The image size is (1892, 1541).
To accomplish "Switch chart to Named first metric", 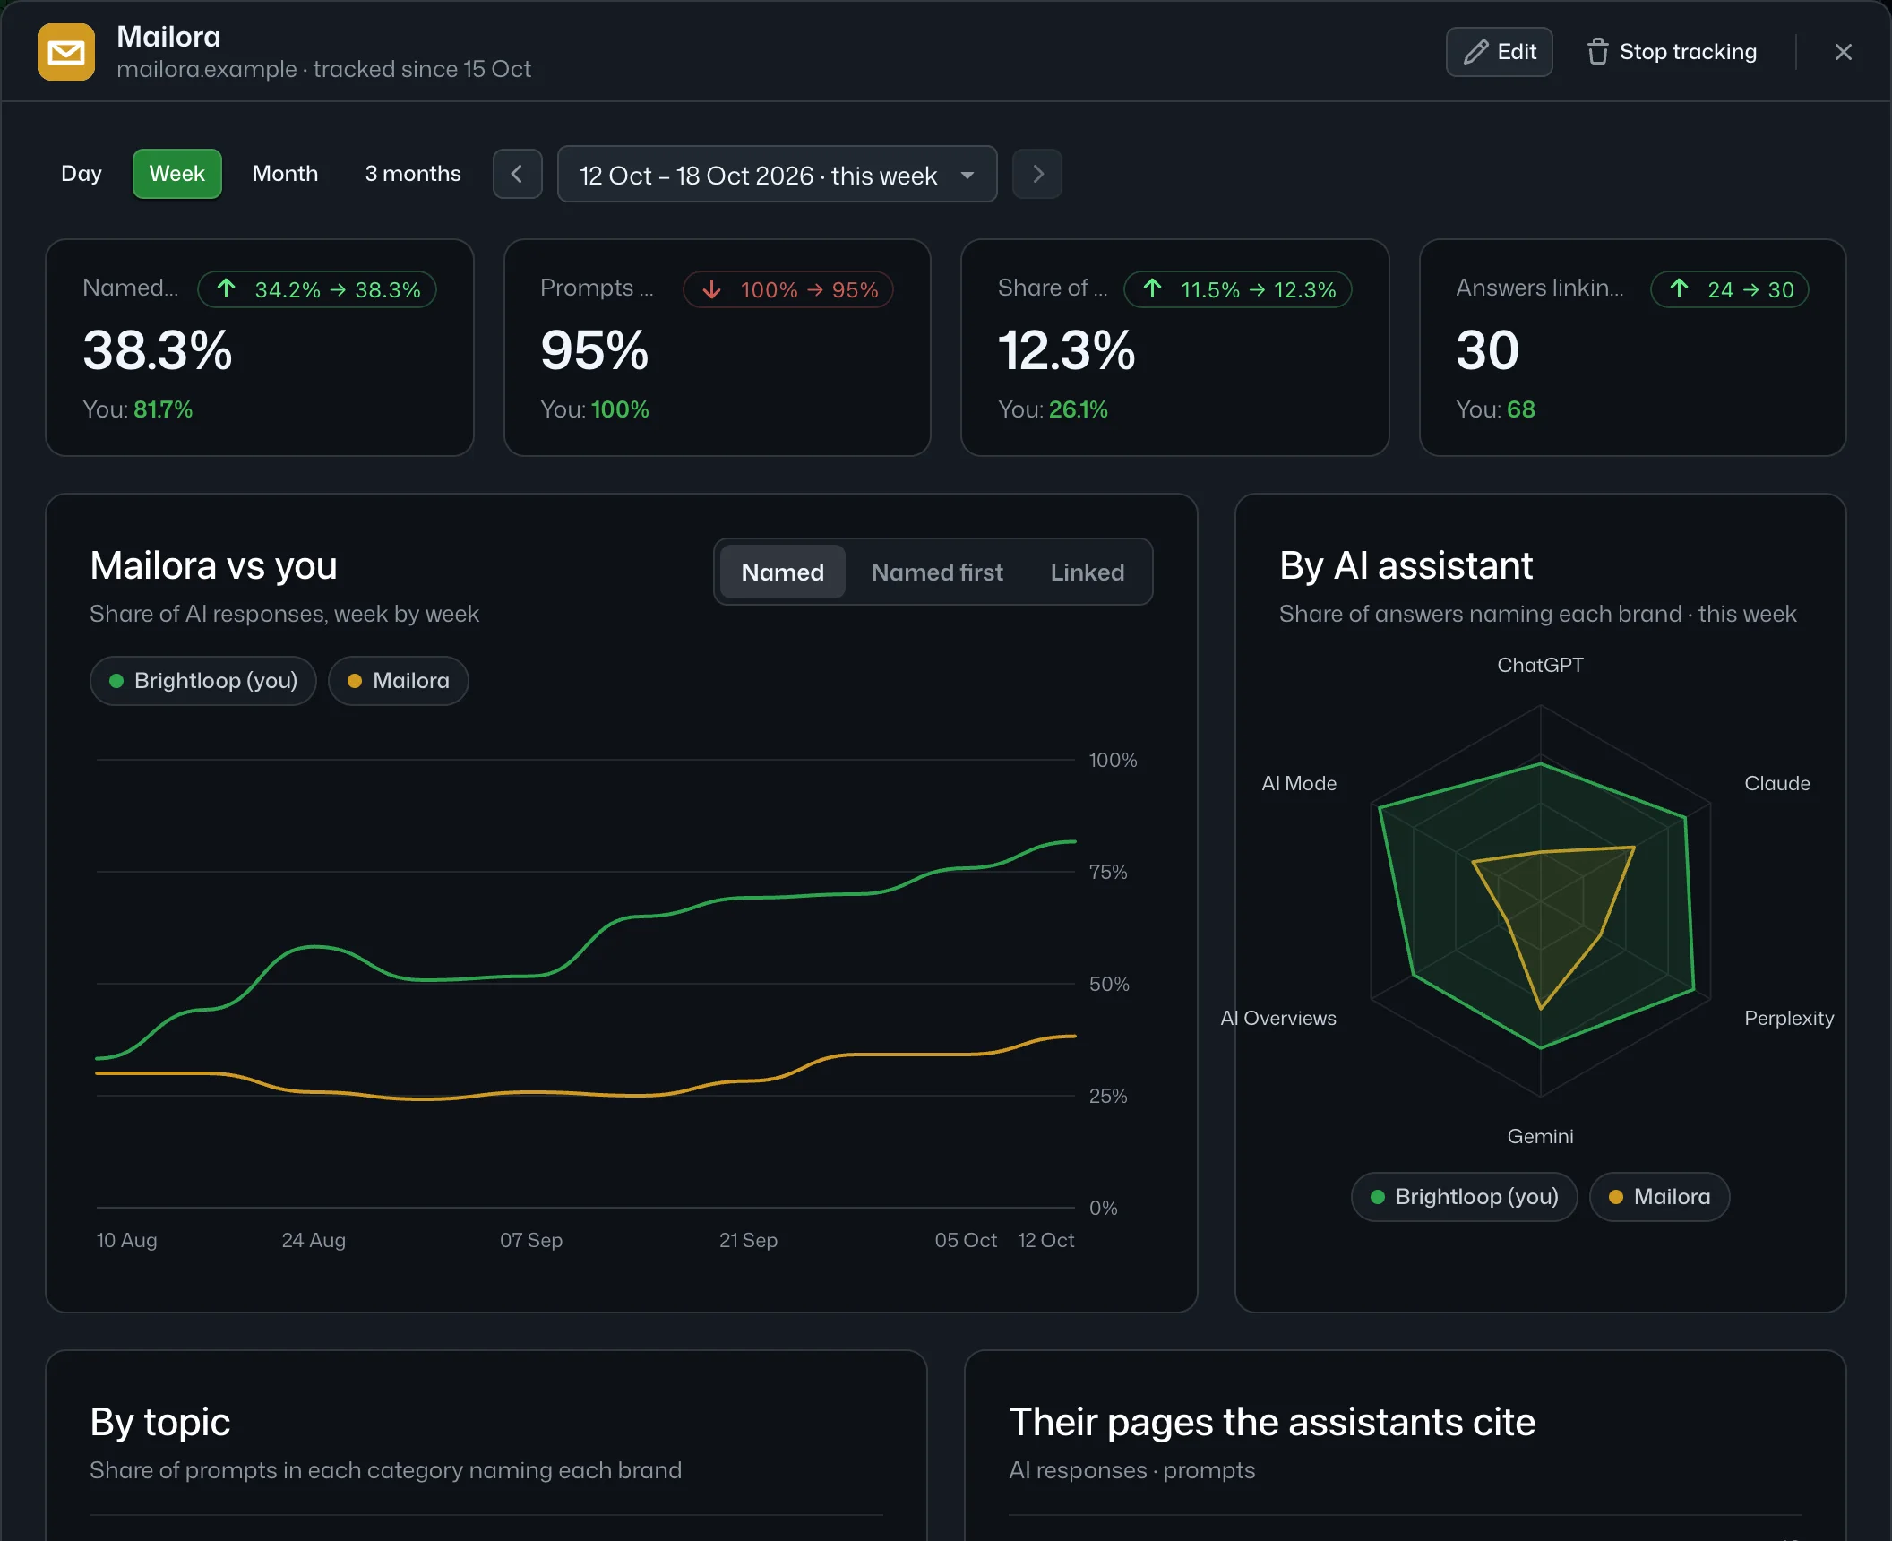I will tap(937, 572).
